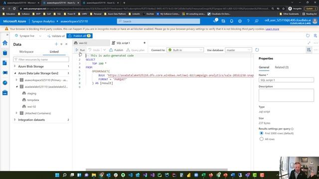319x179 pixels.
Task: Open the feedback icon
Action: [257, 21]
